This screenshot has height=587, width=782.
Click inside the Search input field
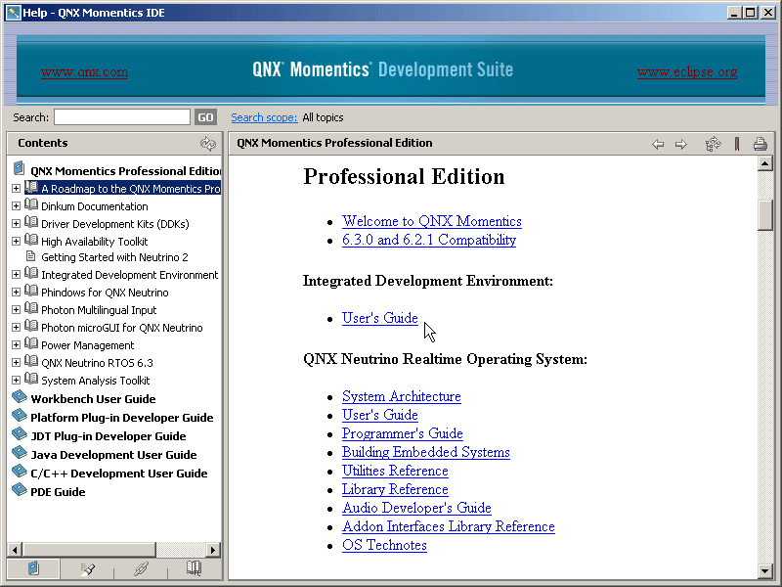[x=121, y=116]
